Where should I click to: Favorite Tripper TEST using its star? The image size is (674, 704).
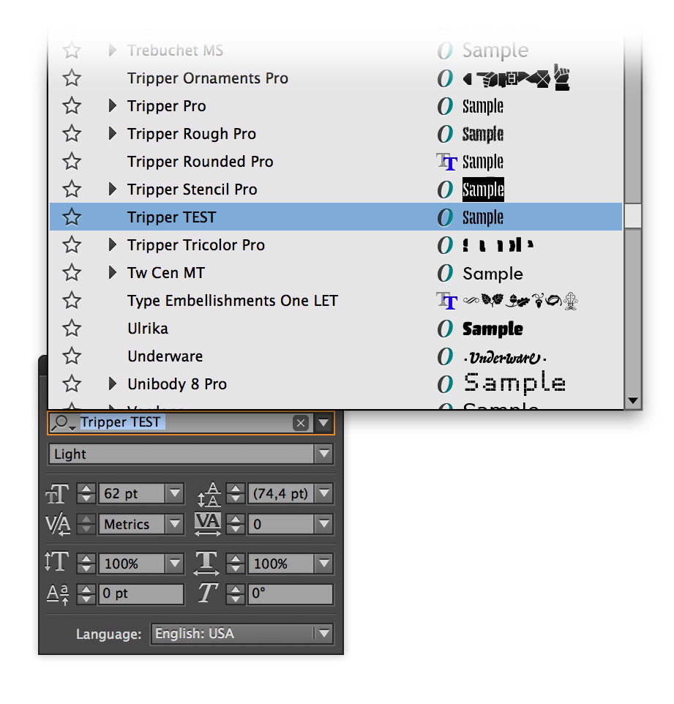pyautogui.click(x=72, y=217)
